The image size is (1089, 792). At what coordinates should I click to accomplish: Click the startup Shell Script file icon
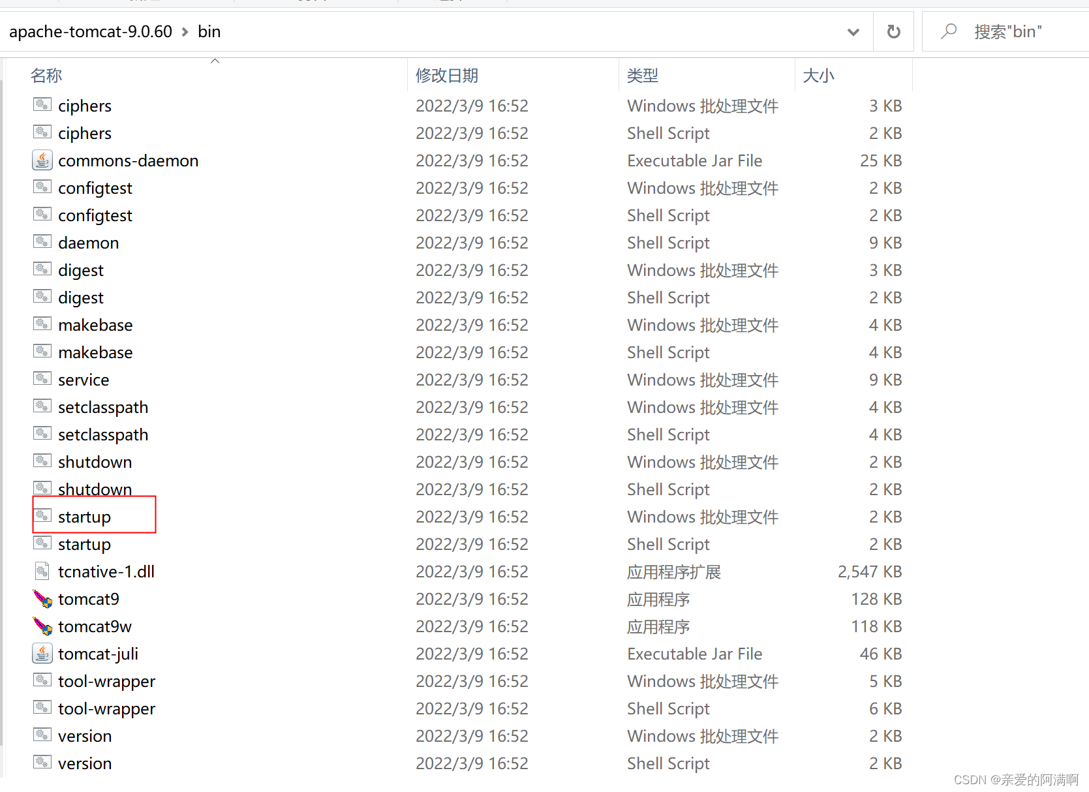(x=42, y=543)
